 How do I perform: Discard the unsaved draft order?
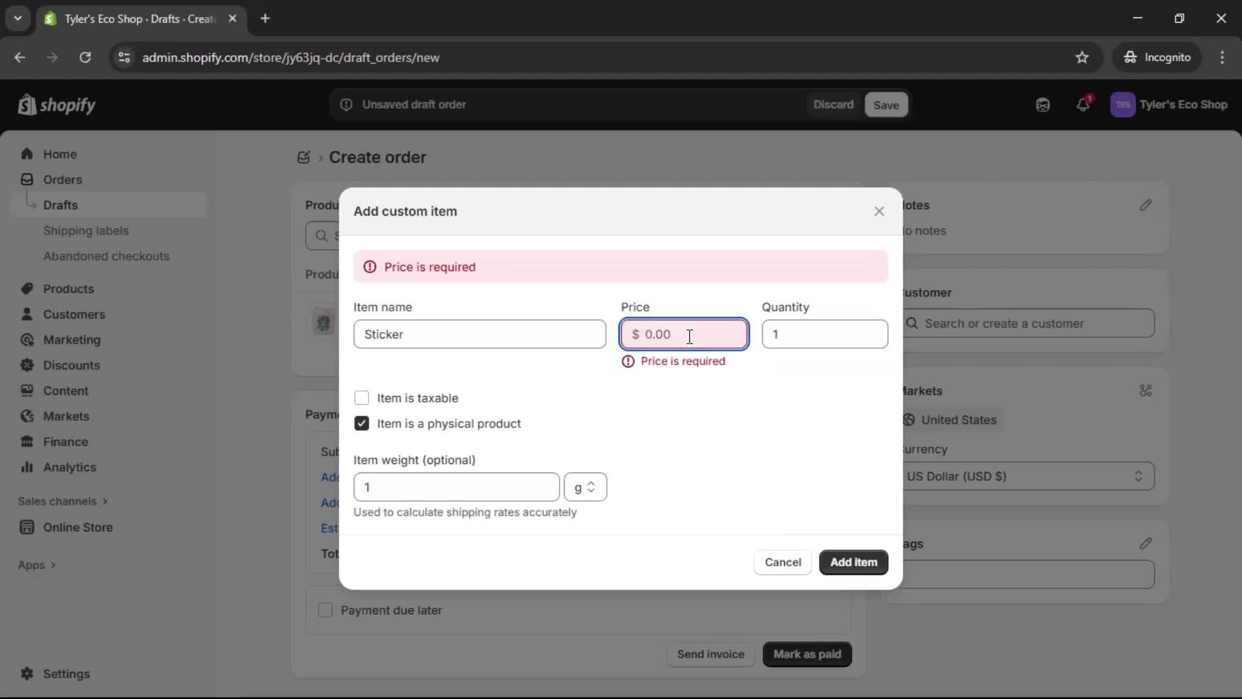click(833, 105)
